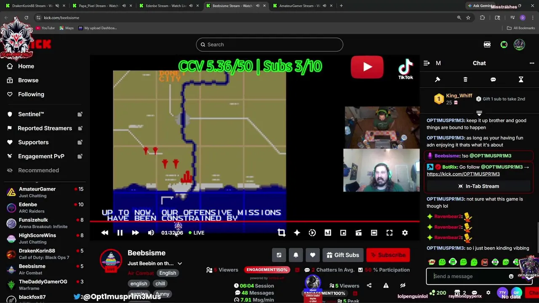Enter fullscreen video mode

click(x=390, y=233)
